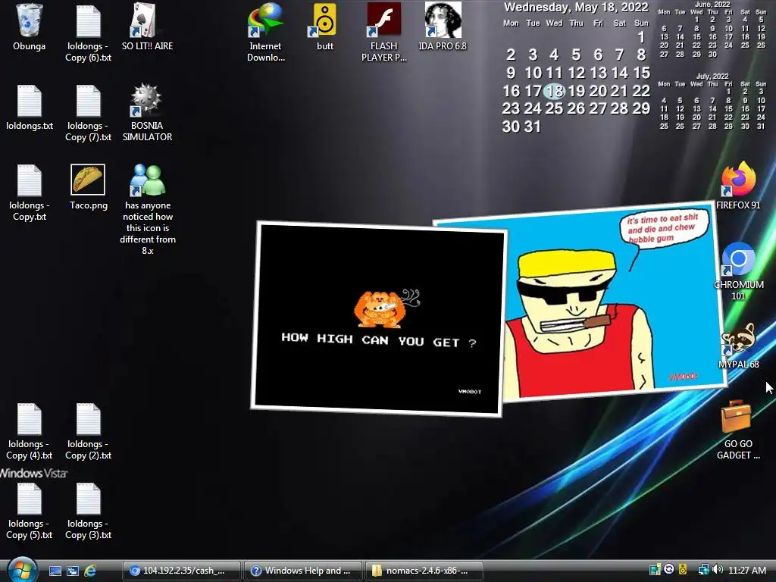Select the loldongs.txt file icon
The image size is (776, 582).
coord(30,108)
